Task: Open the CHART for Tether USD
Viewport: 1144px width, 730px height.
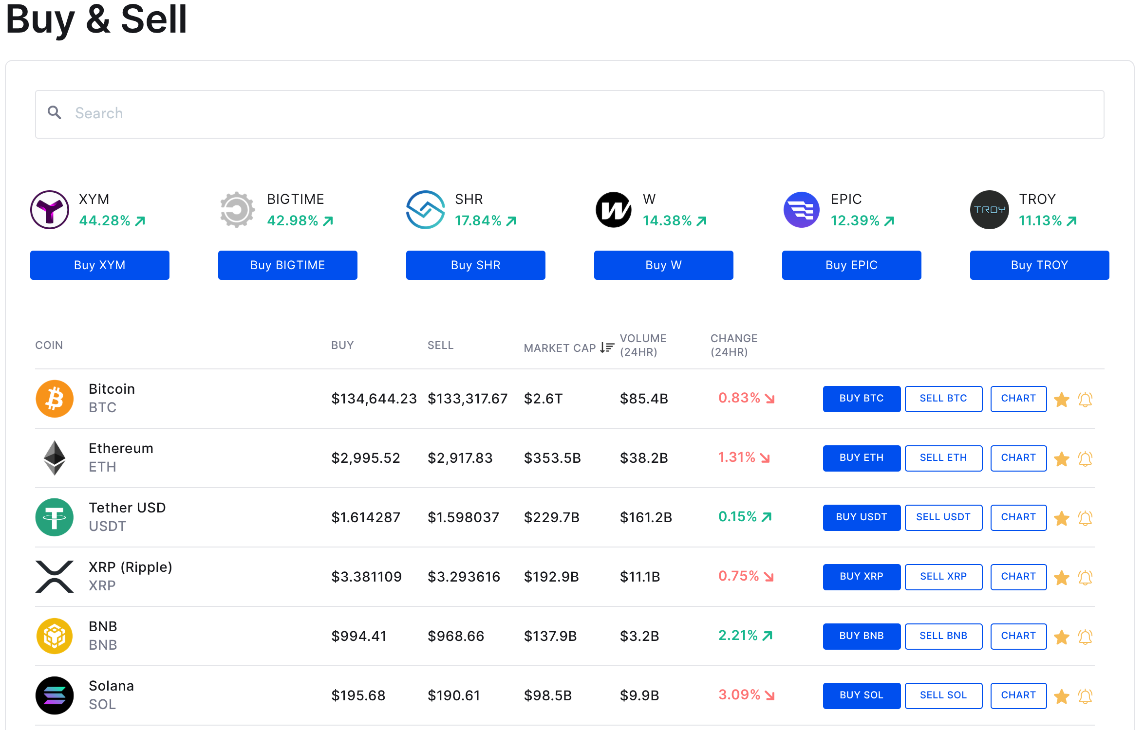Action: click(x=1018, y=517)
